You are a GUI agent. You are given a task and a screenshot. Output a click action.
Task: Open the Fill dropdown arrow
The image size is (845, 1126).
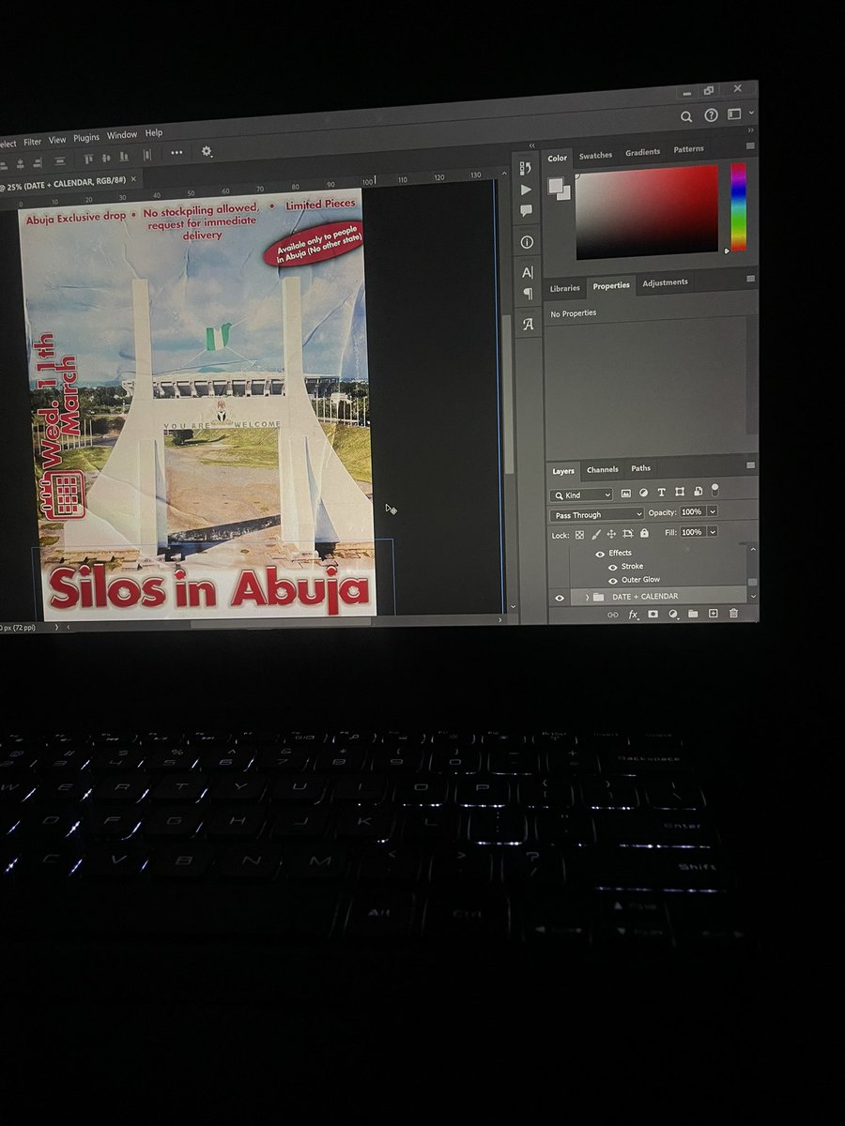tap(713, 532)
